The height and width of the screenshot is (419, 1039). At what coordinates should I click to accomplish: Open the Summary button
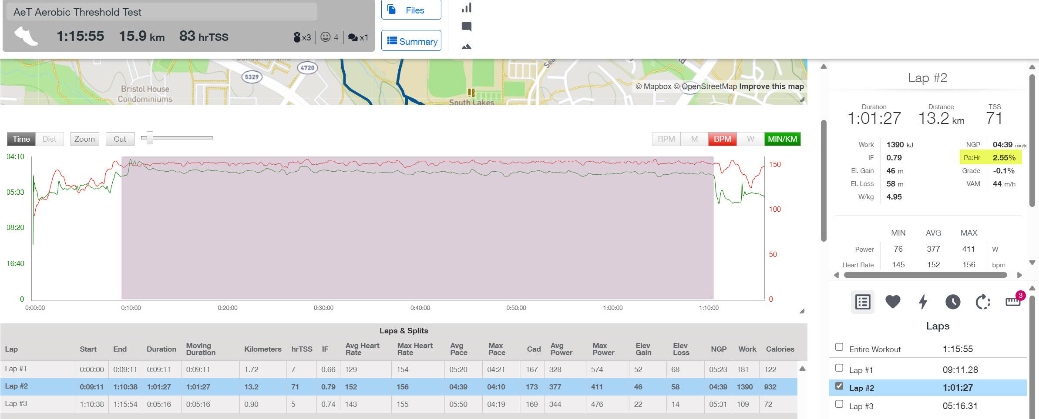pos(411,41)
